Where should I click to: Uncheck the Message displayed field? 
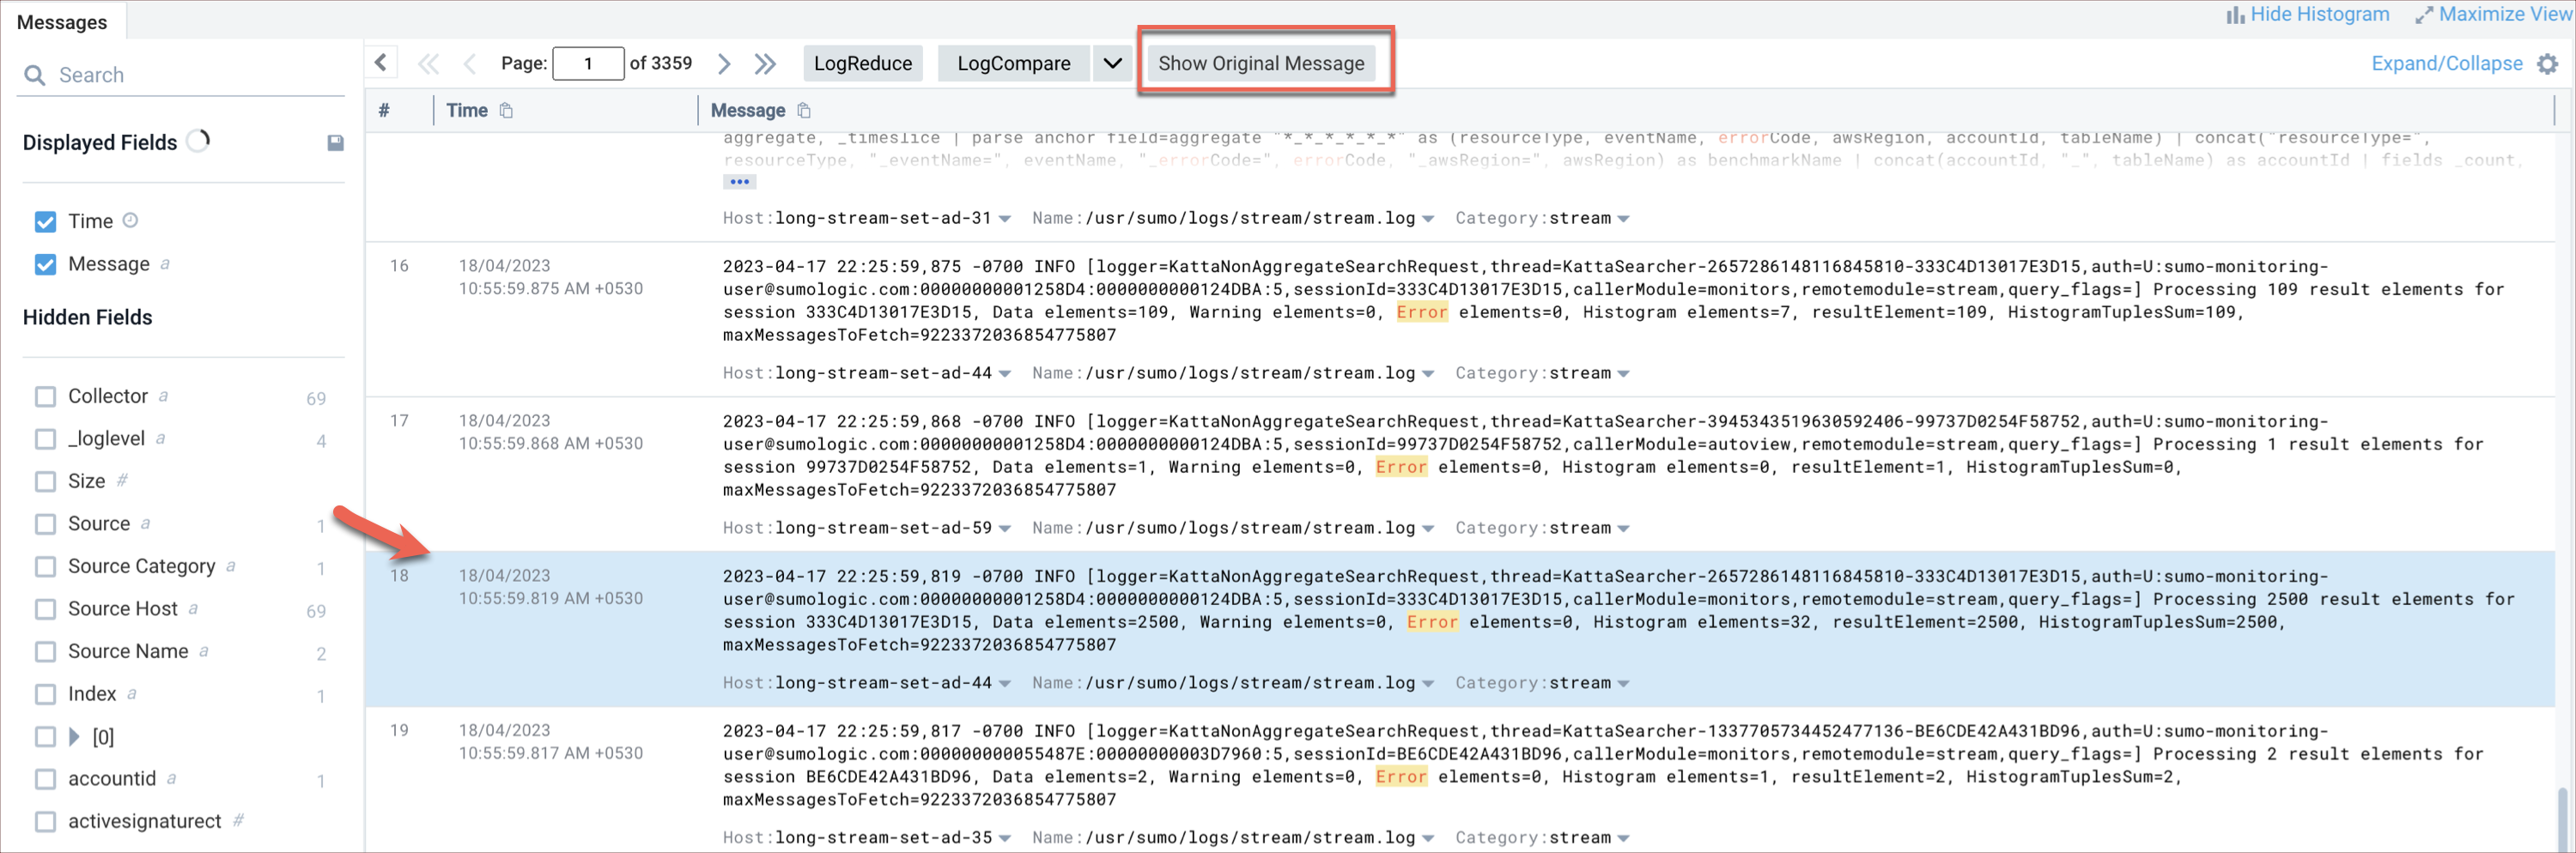coord(45,264)
